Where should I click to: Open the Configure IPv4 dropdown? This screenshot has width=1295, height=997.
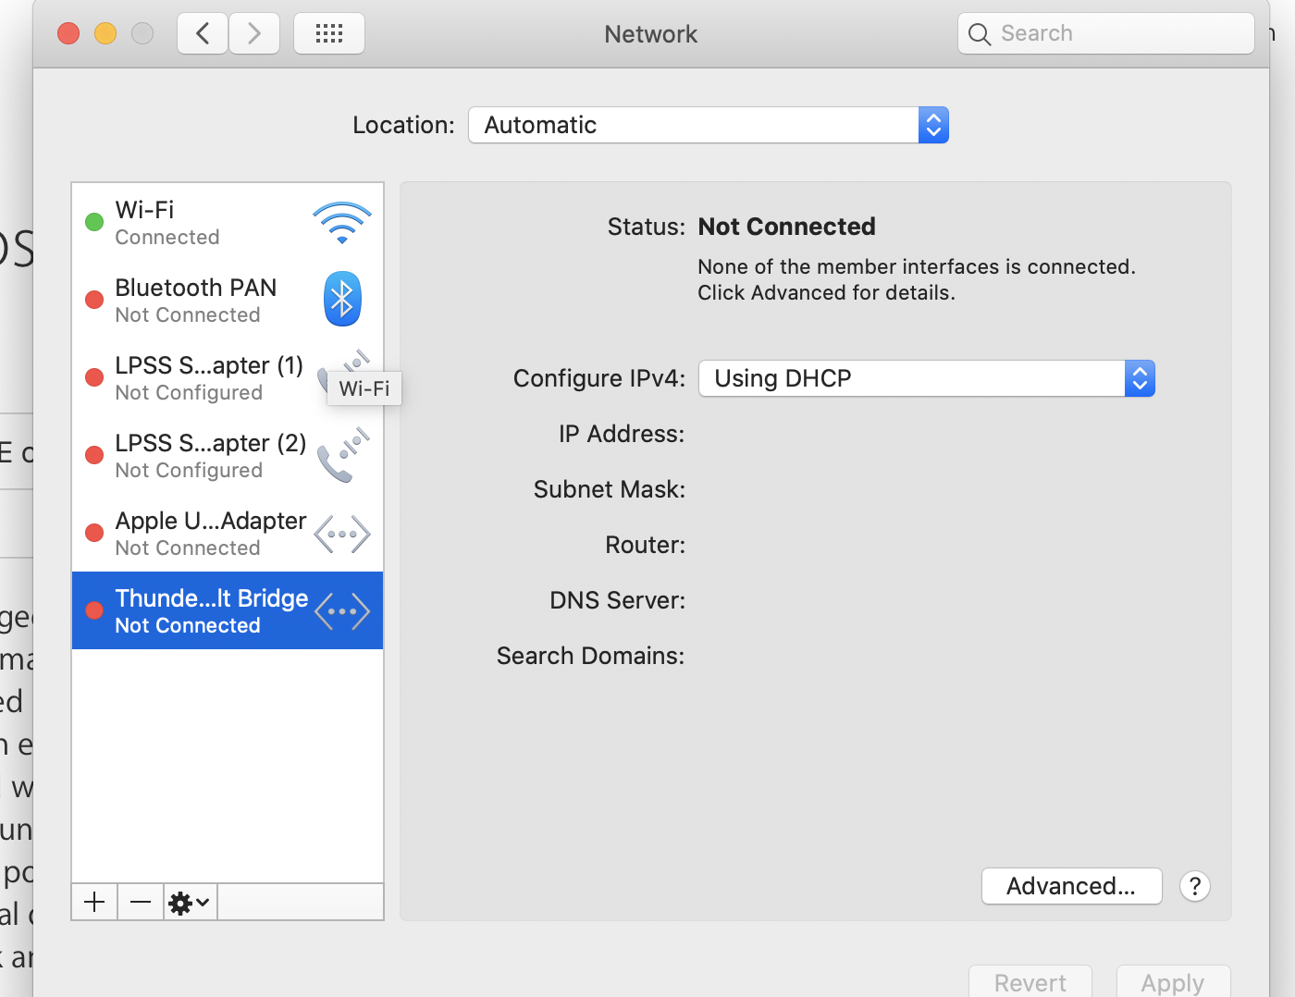(926, 378)
